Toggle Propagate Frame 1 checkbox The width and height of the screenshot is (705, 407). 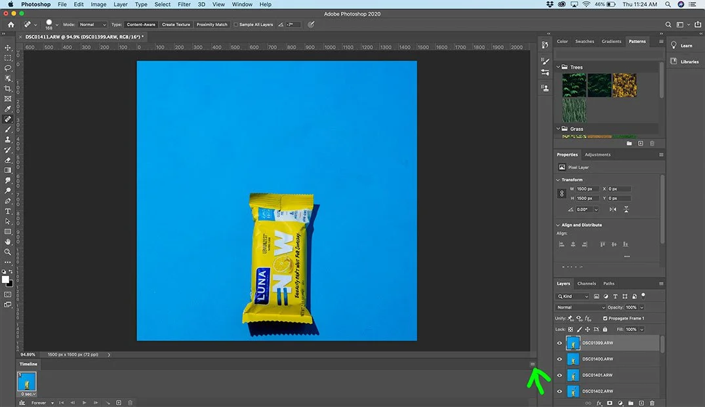(x=605, y=319)
